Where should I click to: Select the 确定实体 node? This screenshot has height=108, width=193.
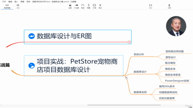tap(170, 69)
